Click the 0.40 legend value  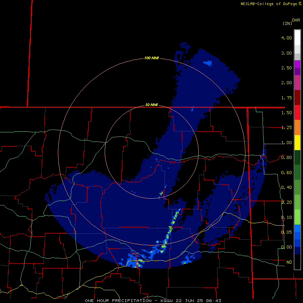pos(287,188)
